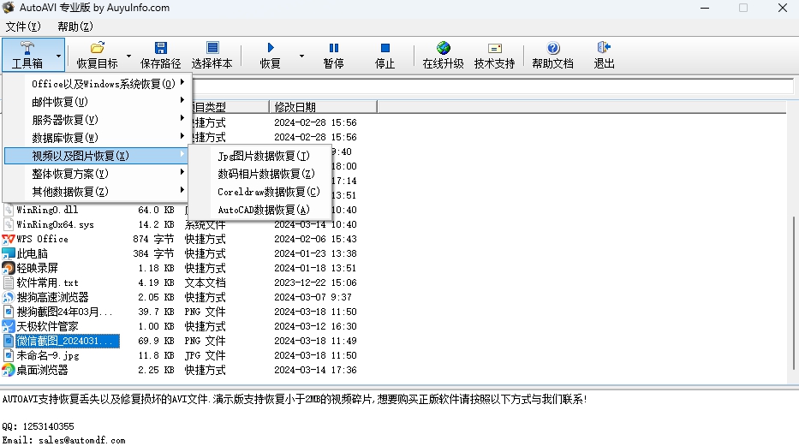Image resolution: width=799 pixels, height=446 pixels.
Task: Click the path input field
Action: tap(493, 86)
